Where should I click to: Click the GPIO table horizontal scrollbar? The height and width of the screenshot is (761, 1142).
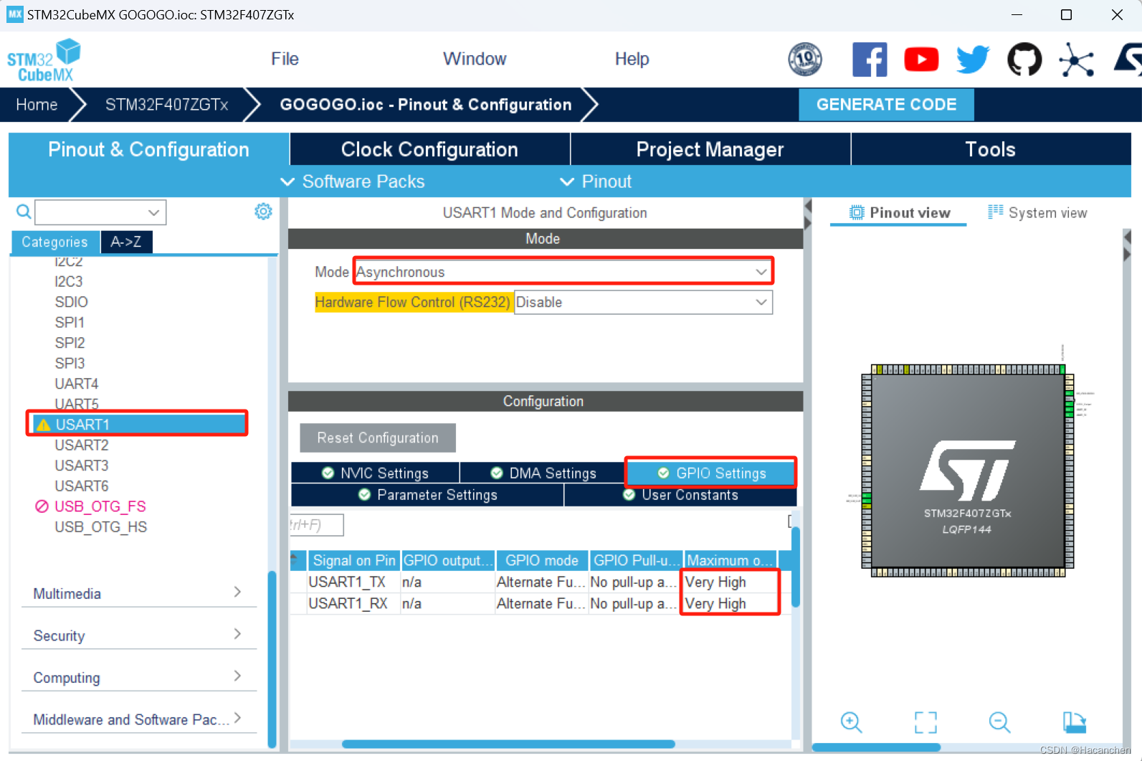coord(508,744)
